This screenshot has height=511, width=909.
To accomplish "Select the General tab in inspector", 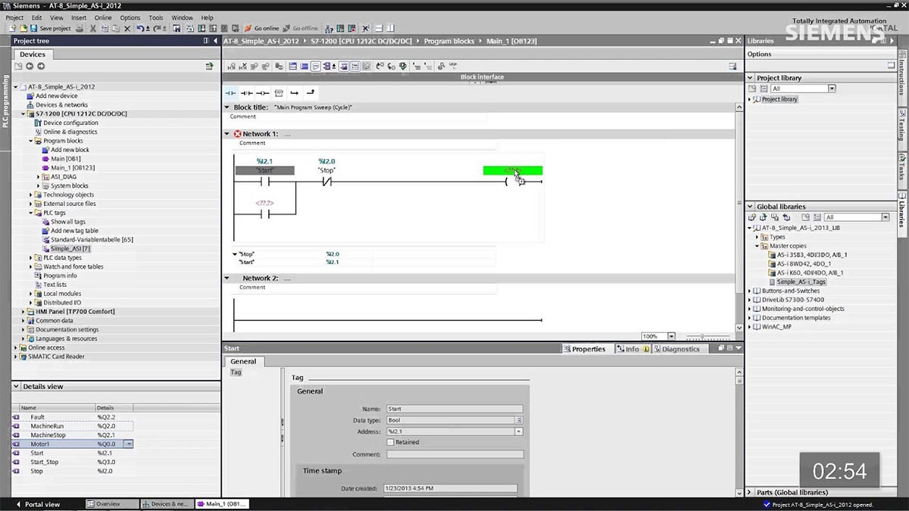I will tap(243, 361).
